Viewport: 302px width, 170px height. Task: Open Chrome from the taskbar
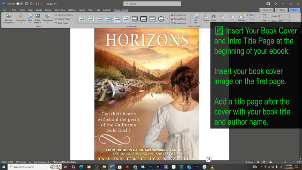point(135,167)
